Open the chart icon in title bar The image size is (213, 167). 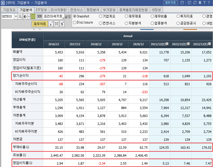tap(182, 3)
